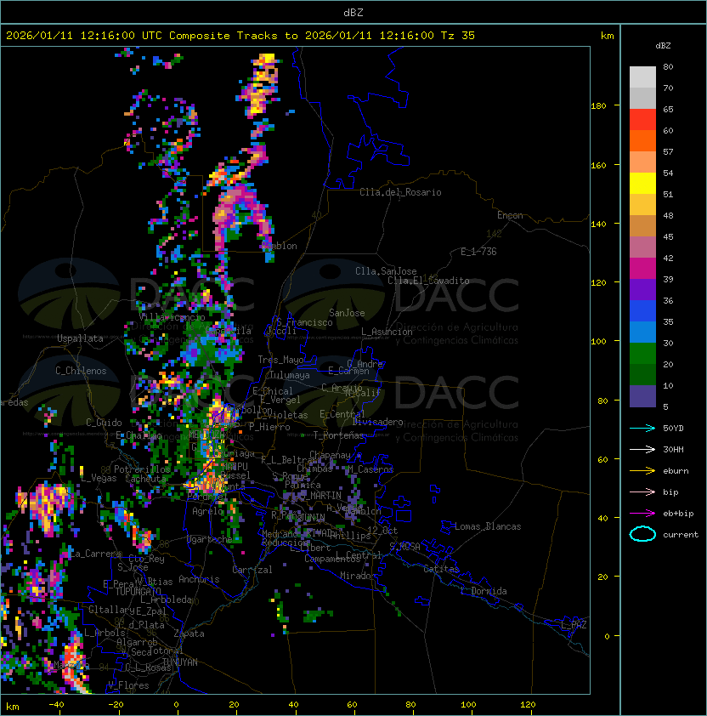Click the 'V_Flores' place label

pyautogui.click(x=128, y=685)
